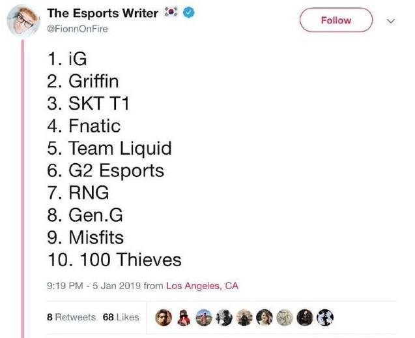The height and width of the screenshot is (338, 415).
Task: Click the blue verified badge icon
Action: click(189, 12)
